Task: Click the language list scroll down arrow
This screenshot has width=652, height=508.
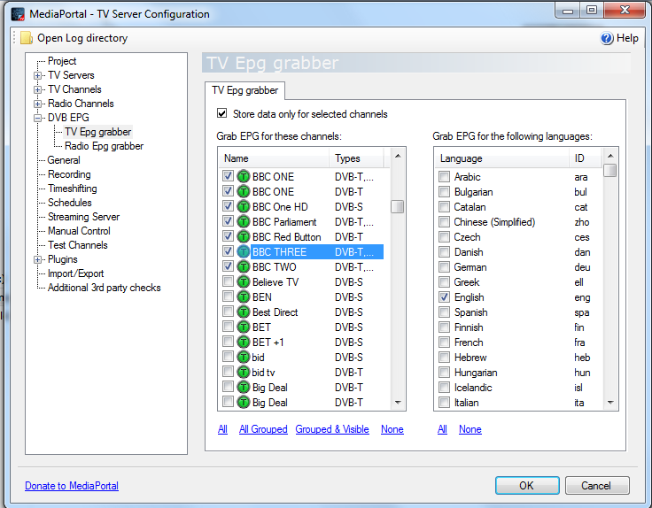Action: (x=610, y=402)
